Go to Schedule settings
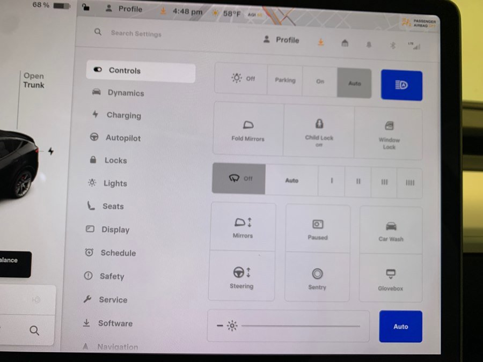The width and height of the screenshot is (483, 362). pyautogui.click(x=110, y=253)
